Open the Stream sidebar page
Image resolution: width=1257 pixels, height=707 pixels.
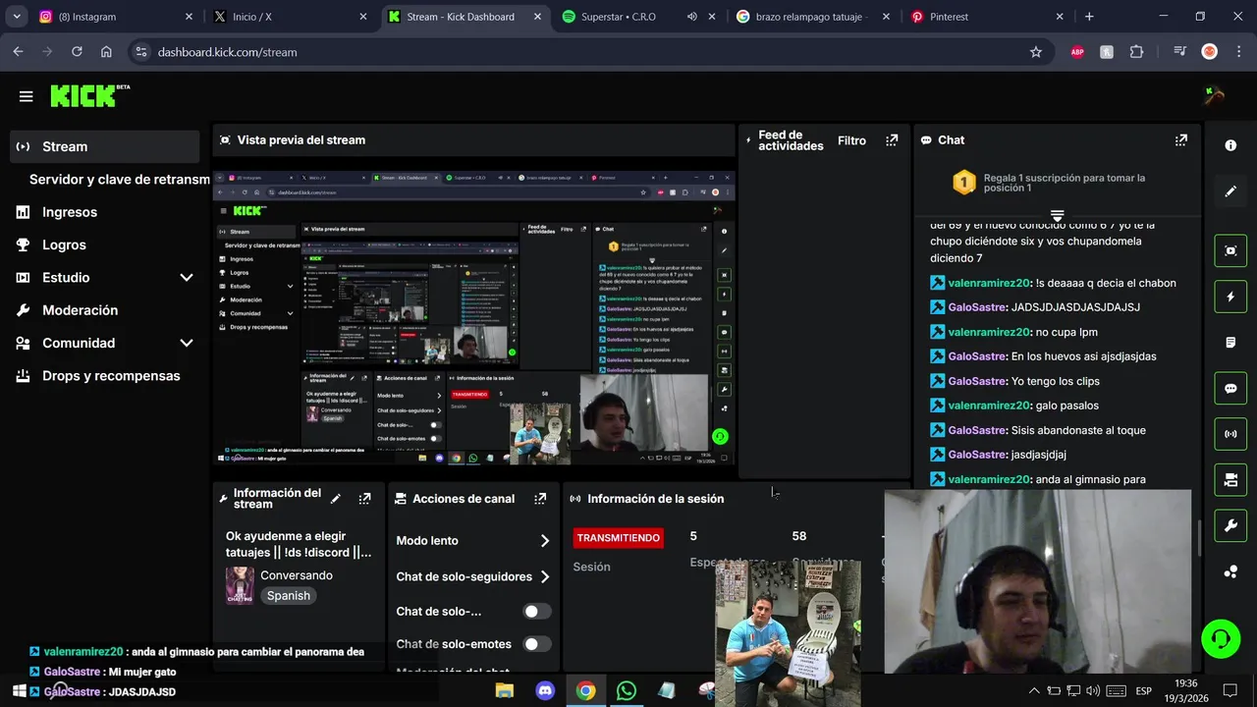(x=104, y=146)
